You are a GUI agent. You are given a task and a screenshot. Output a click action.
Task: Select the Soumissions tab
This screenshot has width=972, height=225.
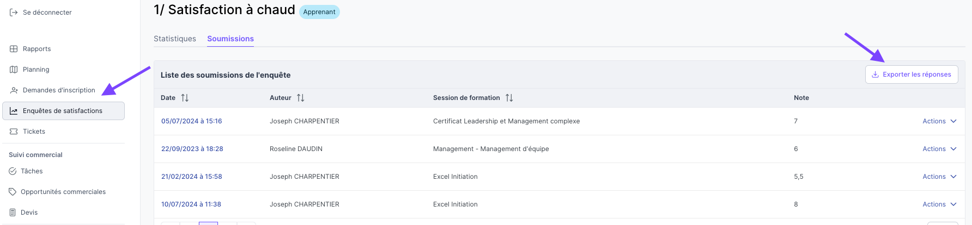pos(230,39)
